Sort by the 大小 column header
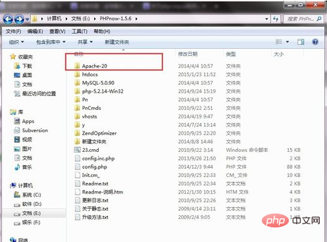 tap(279, 54)
